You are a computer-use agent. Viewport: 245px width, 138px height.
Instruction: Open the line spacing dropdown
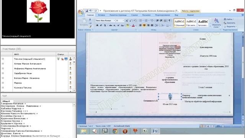(157, 25)
